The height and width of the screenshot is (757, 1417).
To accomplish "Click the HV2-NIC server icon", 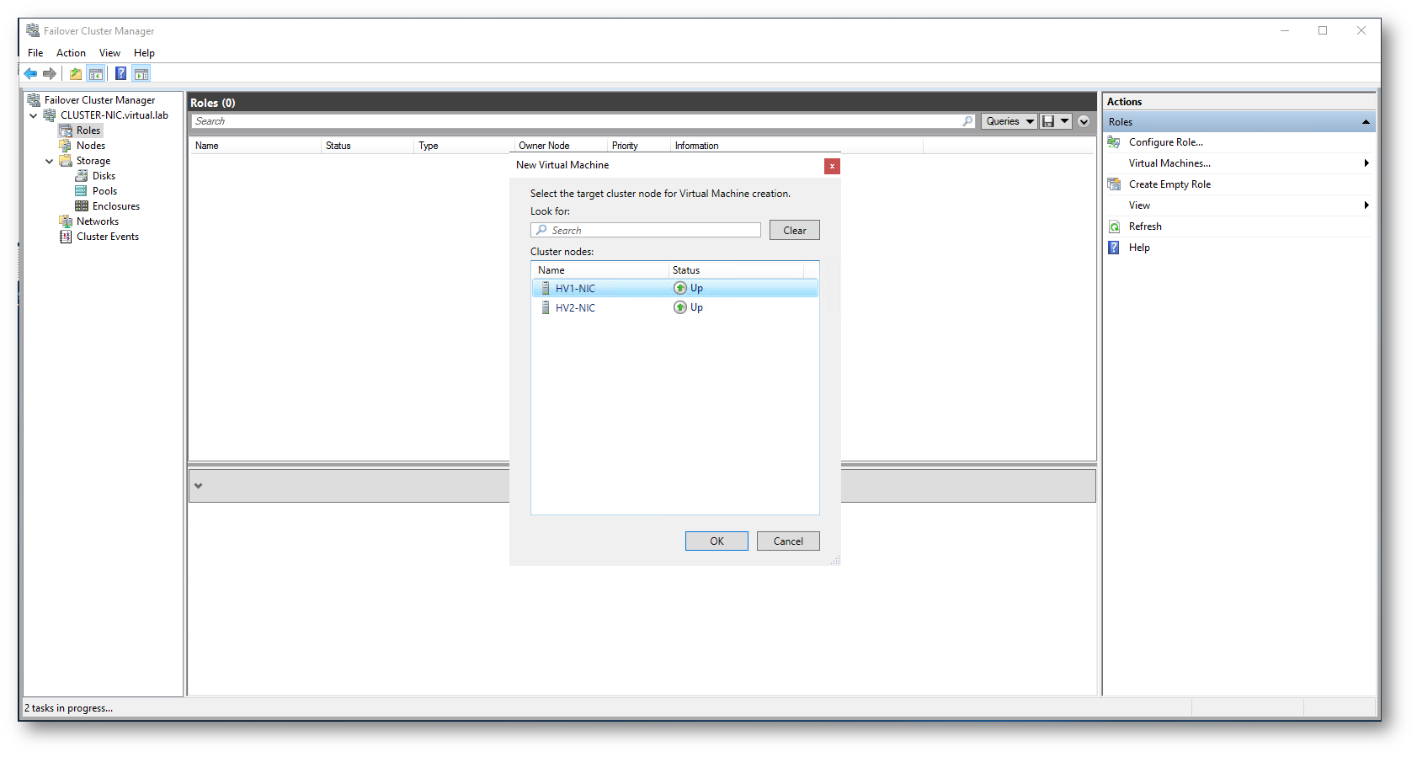I will click(x=546, y=307).
